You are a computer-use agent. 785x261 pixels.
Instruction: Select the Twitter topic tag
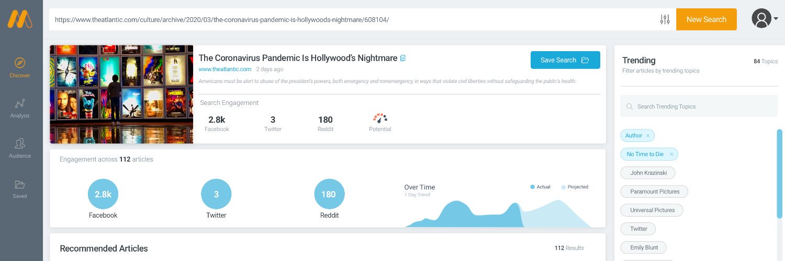pyautogui.click(x=638, y=229)
